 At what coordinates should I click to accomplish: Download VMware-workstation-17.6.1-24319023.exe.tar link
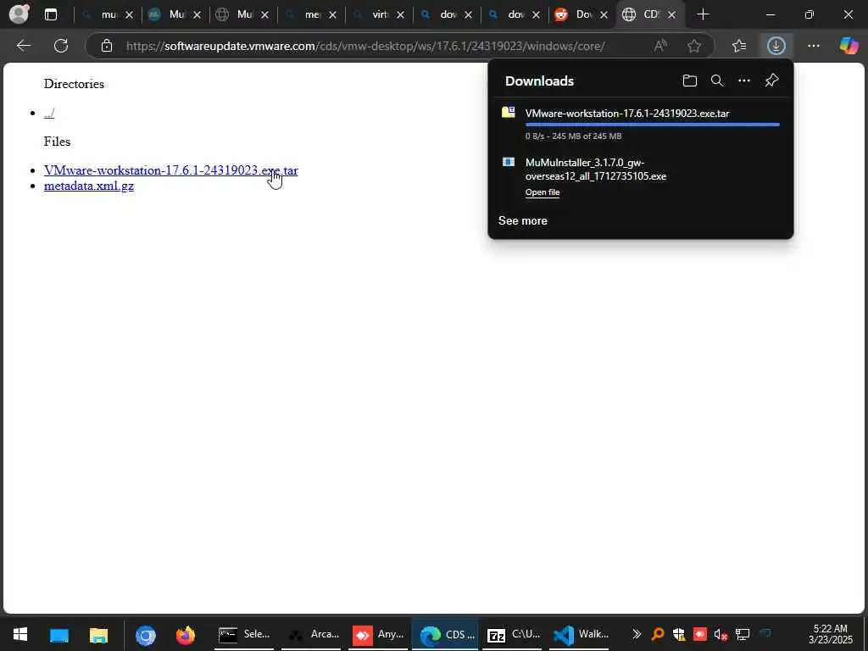point(171,170)
